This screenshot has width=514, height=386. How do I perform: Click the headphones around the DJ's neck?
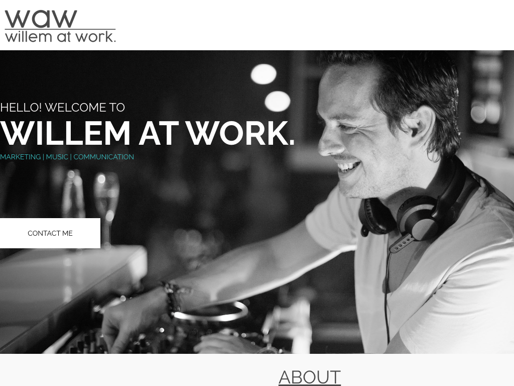click(x=416, y=213)
